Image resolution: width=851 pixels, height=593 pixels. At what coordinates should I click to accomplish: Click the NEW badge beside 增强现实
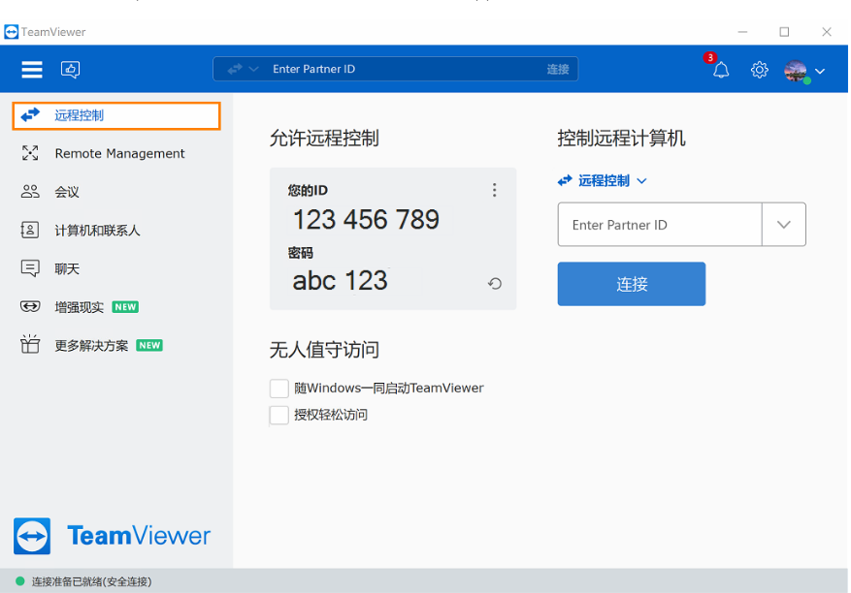pos(125,307)
